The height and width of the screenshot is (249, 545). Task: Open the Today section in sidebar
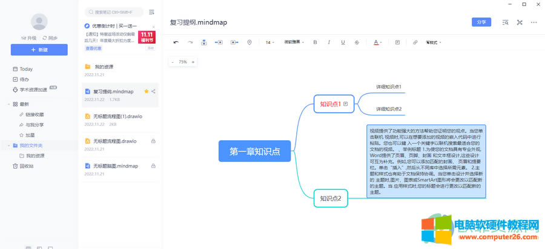point(25,69)
